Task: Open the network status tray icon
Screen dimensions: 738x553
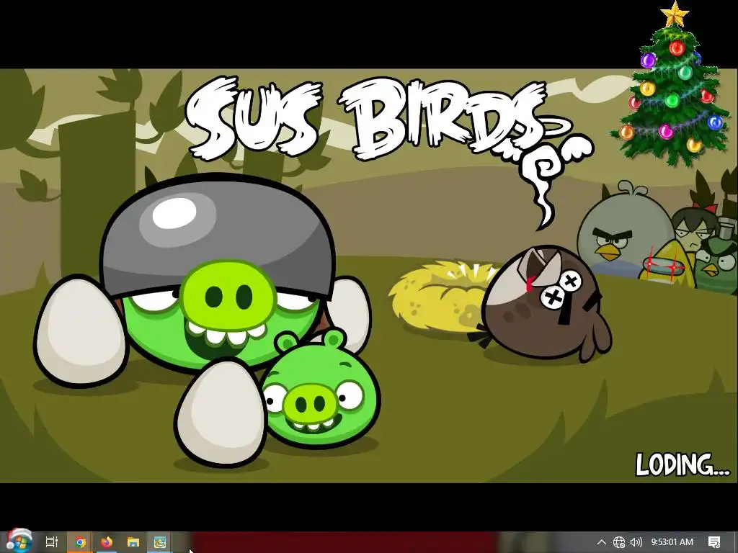Action: pyautogui.click(x=619, y=542)
